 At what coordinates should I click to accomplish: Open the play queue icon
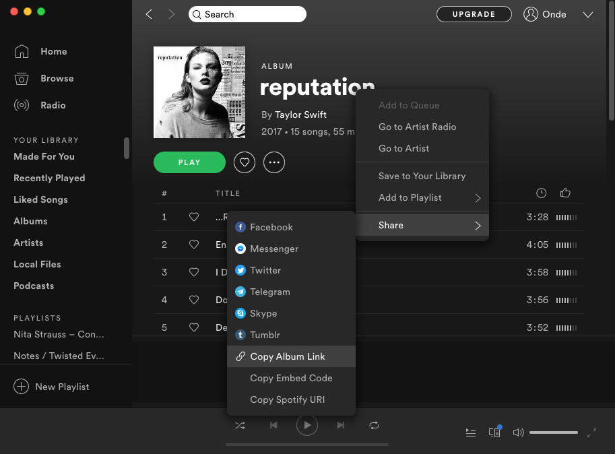pos(471,432)
